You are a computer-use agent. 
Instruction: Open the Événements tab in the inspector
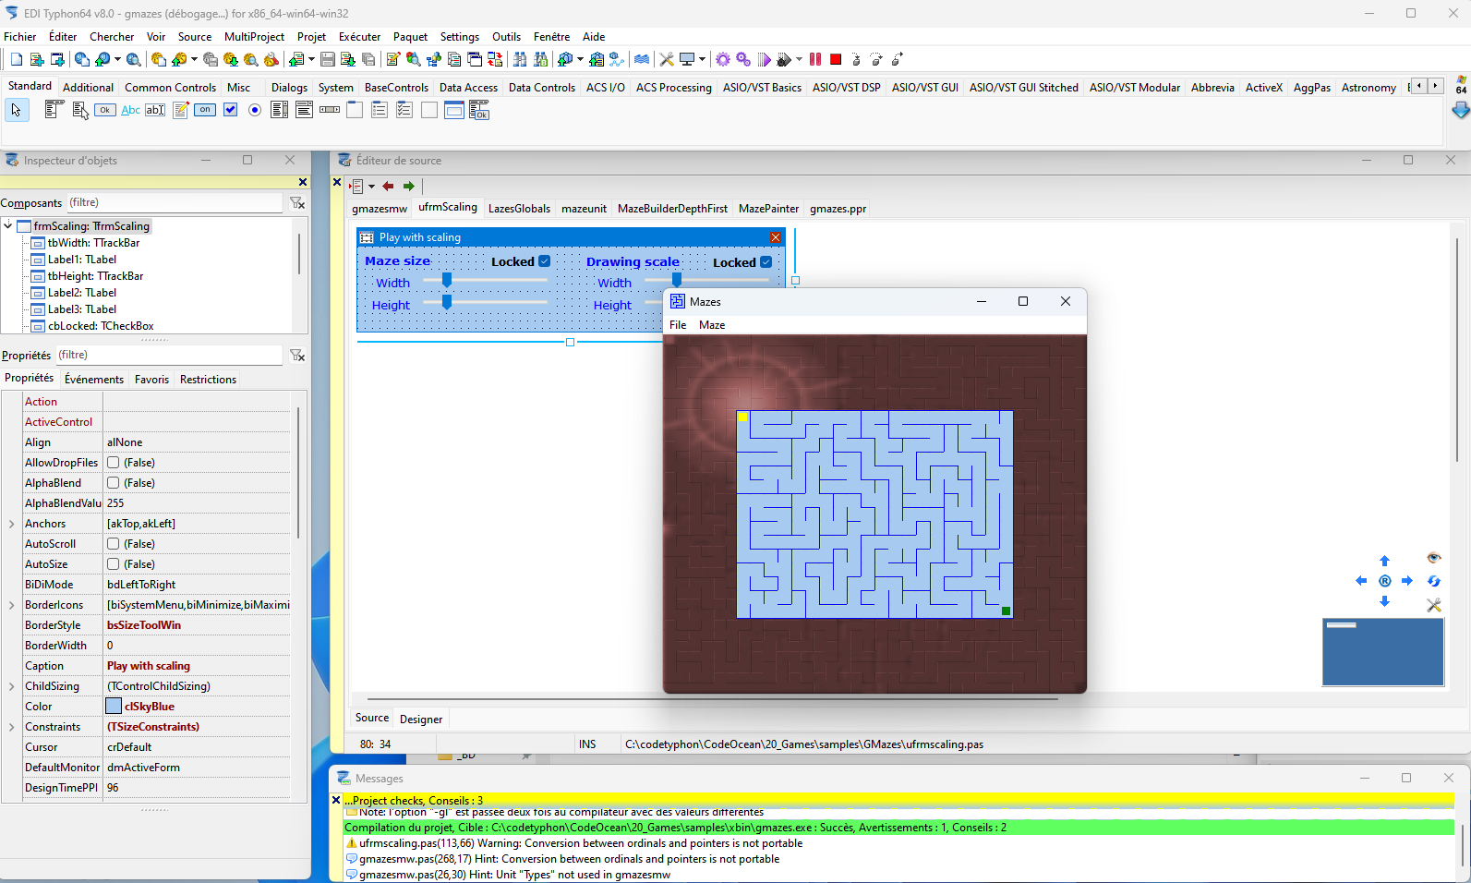[x=93, y=380]
